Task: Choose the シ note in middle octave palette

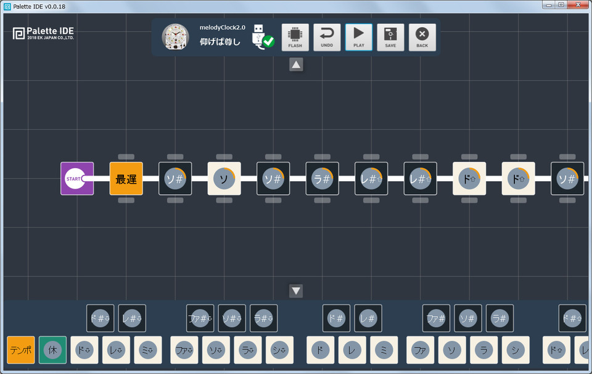Action: click(x=516, y=350)
